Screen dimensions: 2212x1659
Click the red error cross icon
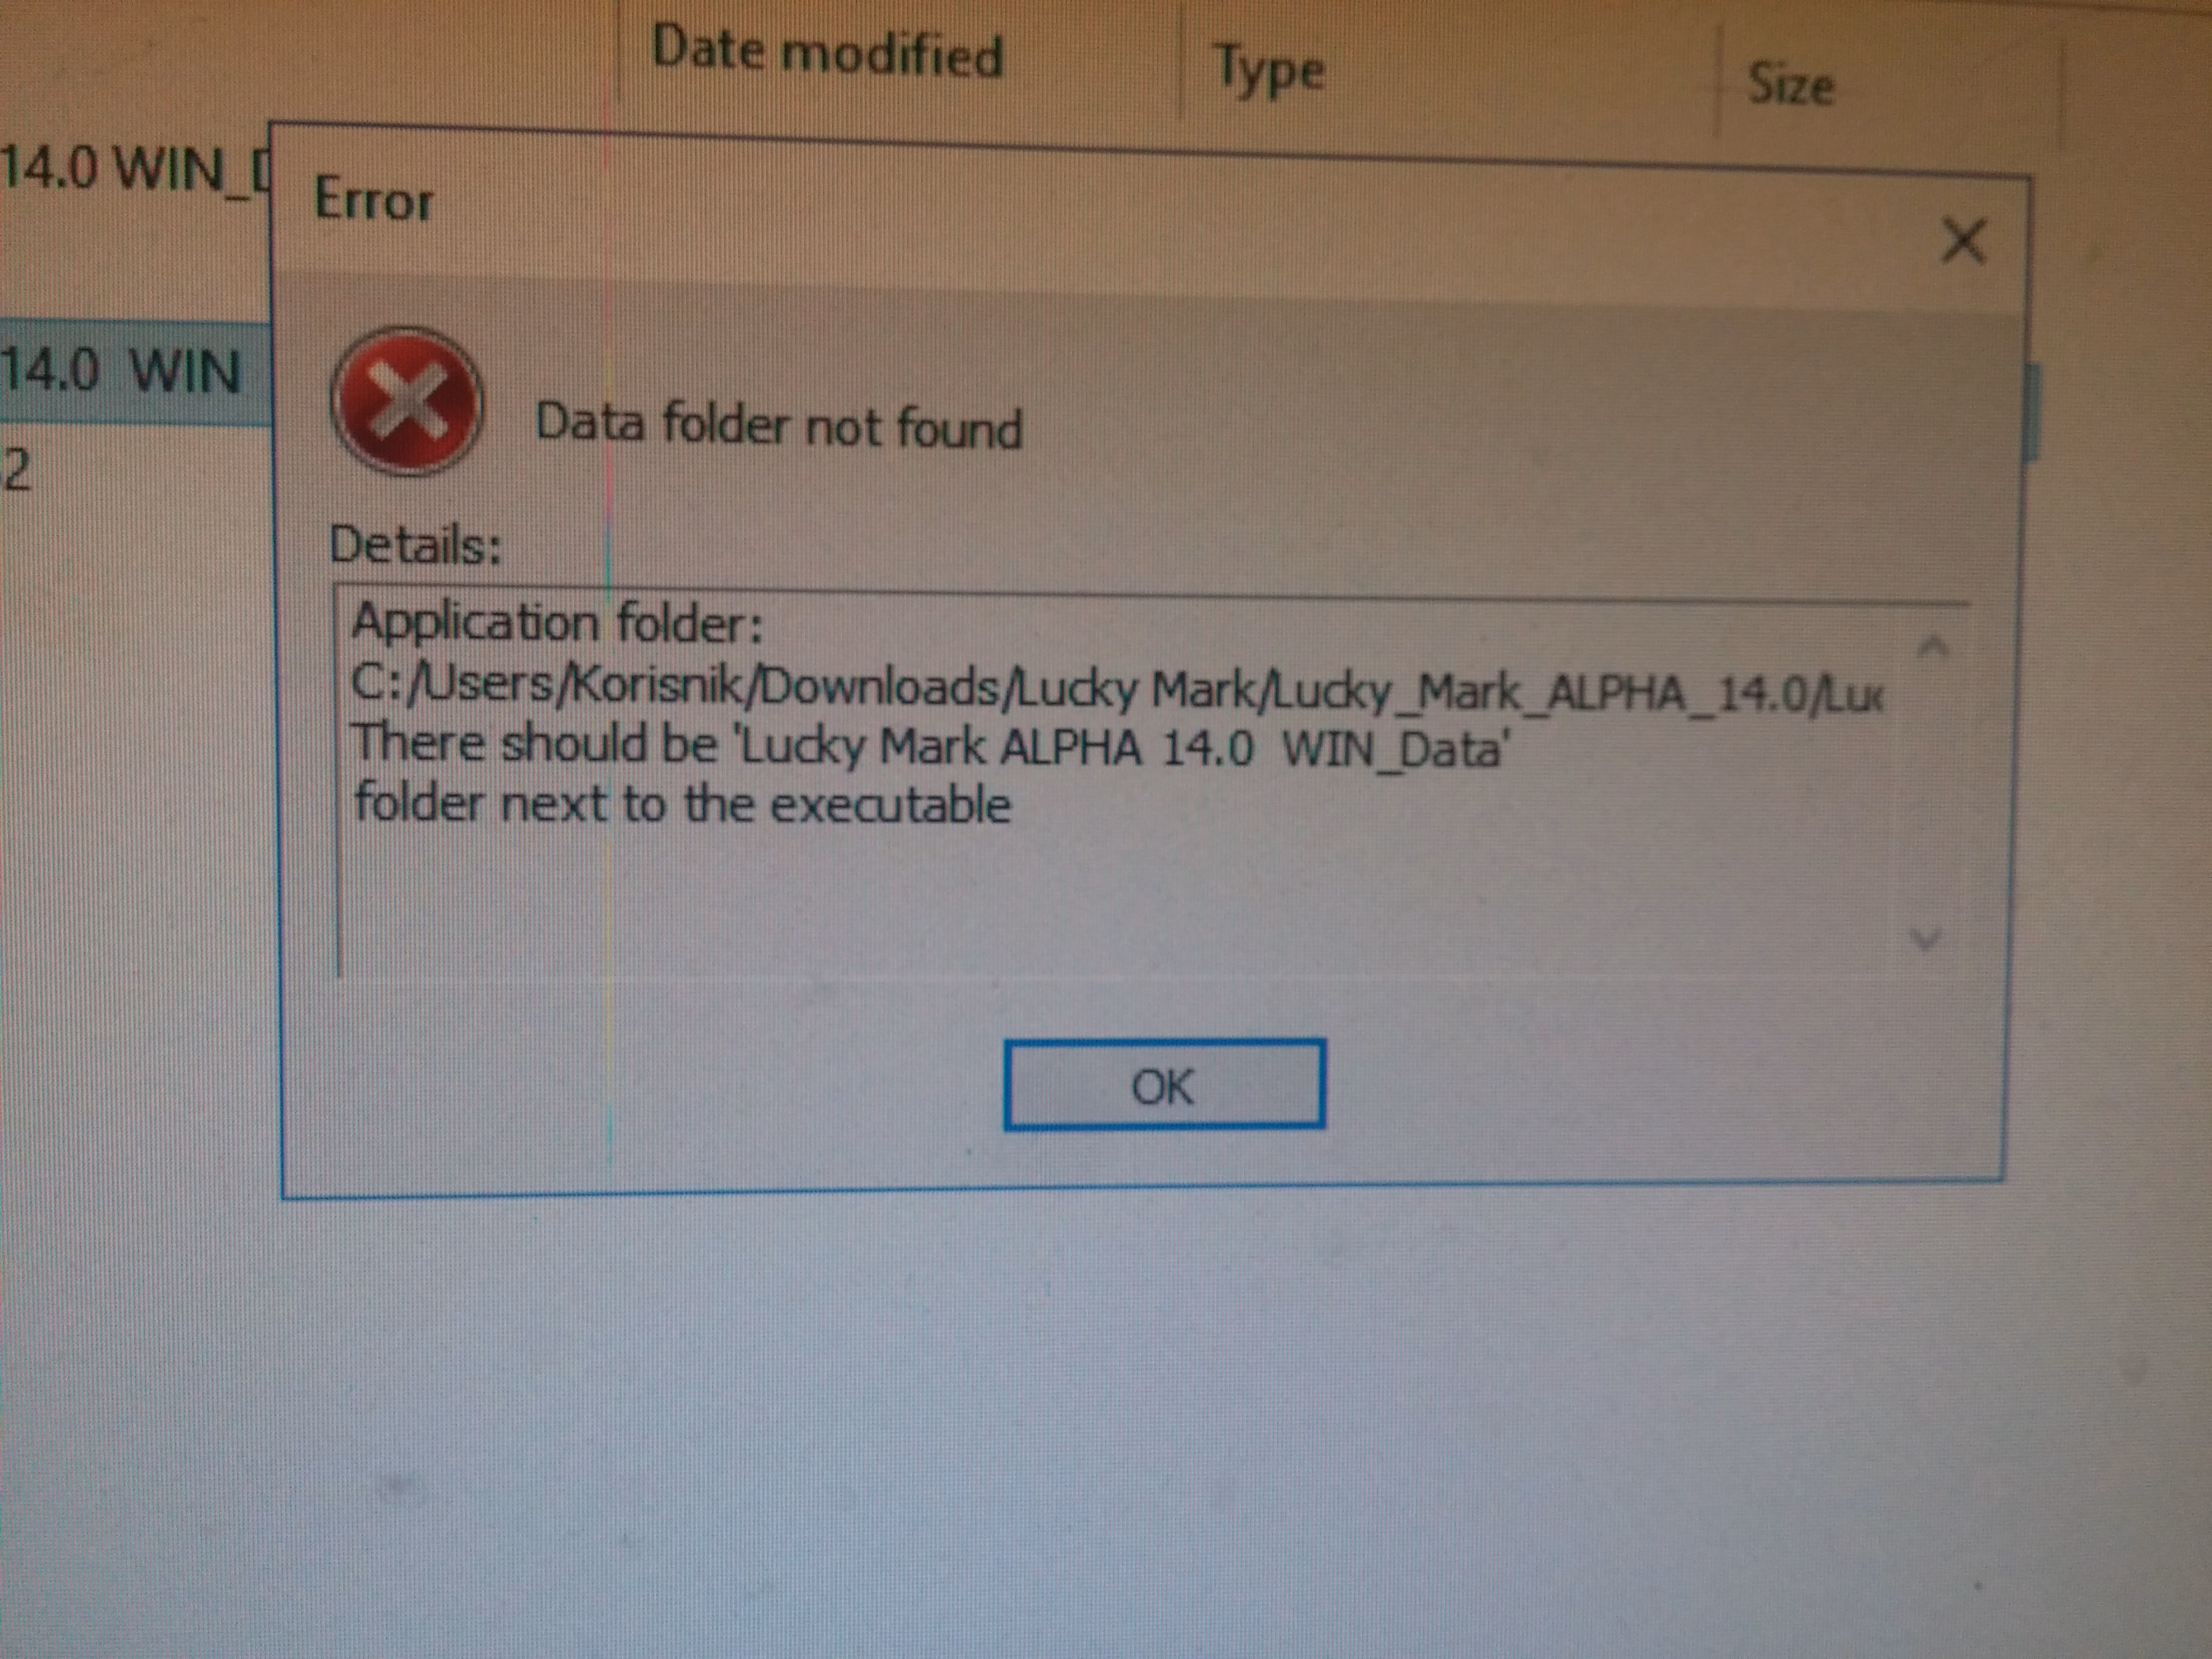coord(407,401)
